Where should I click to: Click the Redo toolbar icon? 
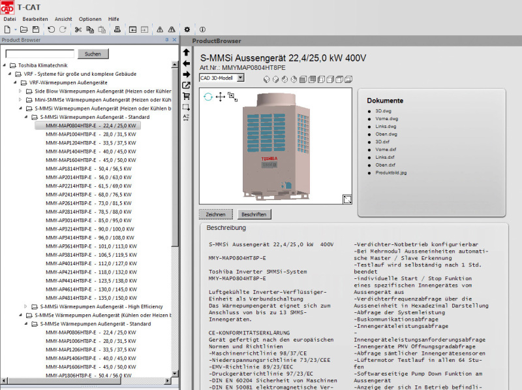pos(63,29)
